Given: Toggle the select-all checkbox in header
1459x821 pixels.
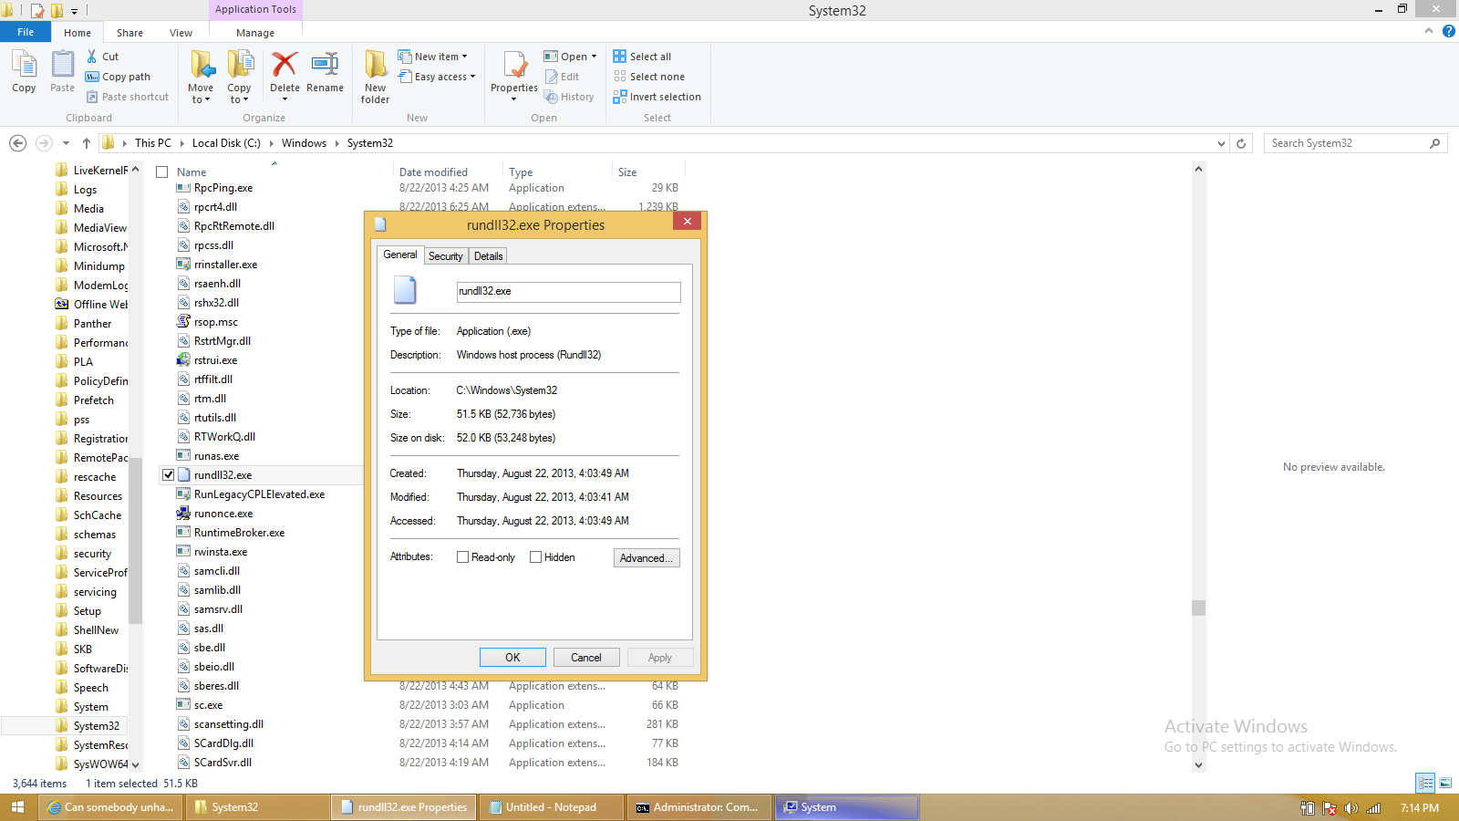Looking at the screenshot, I should coord(162,171).
